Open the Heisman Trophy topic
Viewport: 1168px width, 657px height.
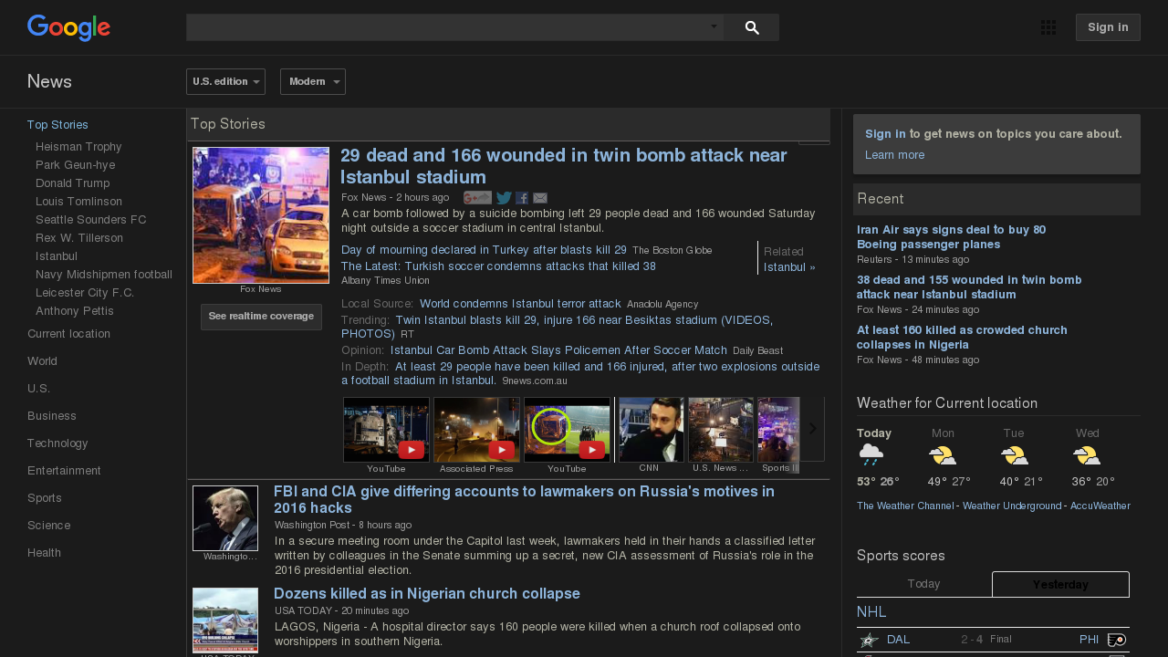78,147
